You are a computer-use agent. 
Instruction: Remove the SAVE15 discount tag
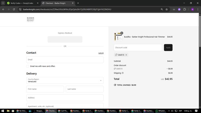pyautogui.click(x=126, y=55)
